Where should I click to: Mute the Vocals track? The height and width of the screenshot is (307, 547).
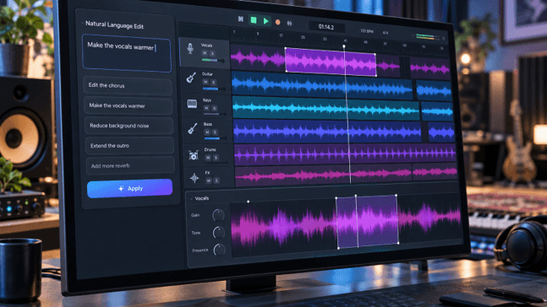pos(205,53)
